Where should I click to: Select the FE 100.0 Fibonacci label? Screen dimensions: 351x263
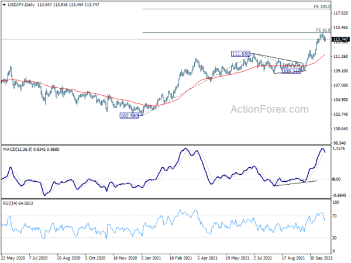point(322,6)
